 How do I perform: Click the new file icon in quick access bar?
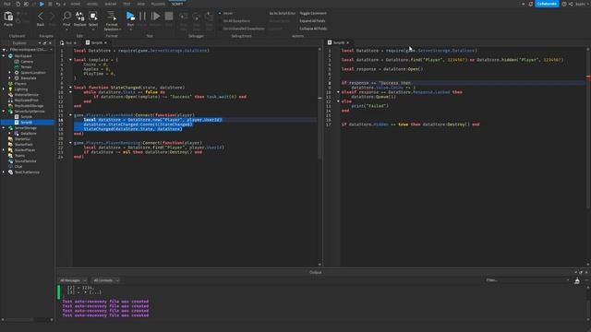point(18,4)
